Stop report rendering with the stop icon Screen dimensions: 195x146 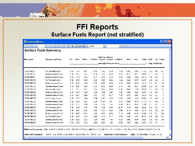(x=64, y=46)
